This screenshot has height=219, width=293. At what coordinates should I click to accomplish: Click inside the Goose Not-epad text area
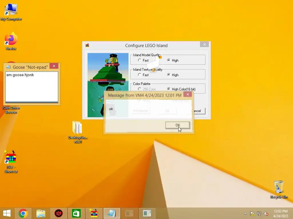32,87
